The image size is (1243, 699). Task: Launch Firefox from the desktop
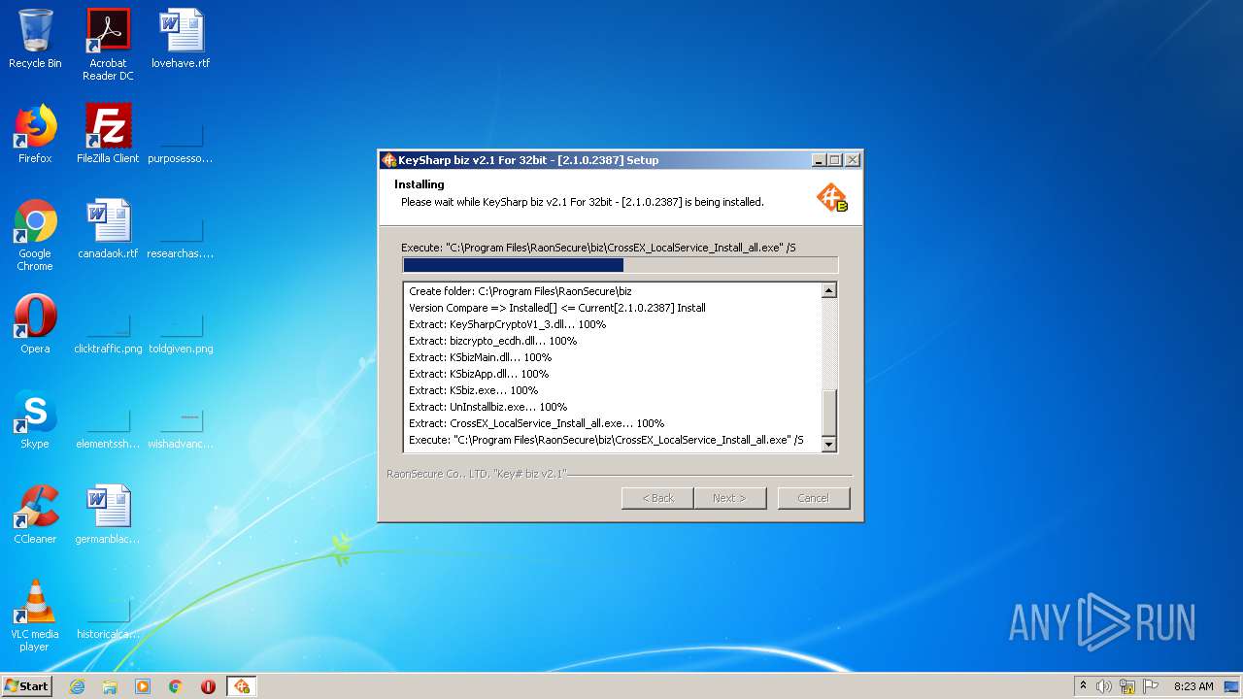click(35, 134)
